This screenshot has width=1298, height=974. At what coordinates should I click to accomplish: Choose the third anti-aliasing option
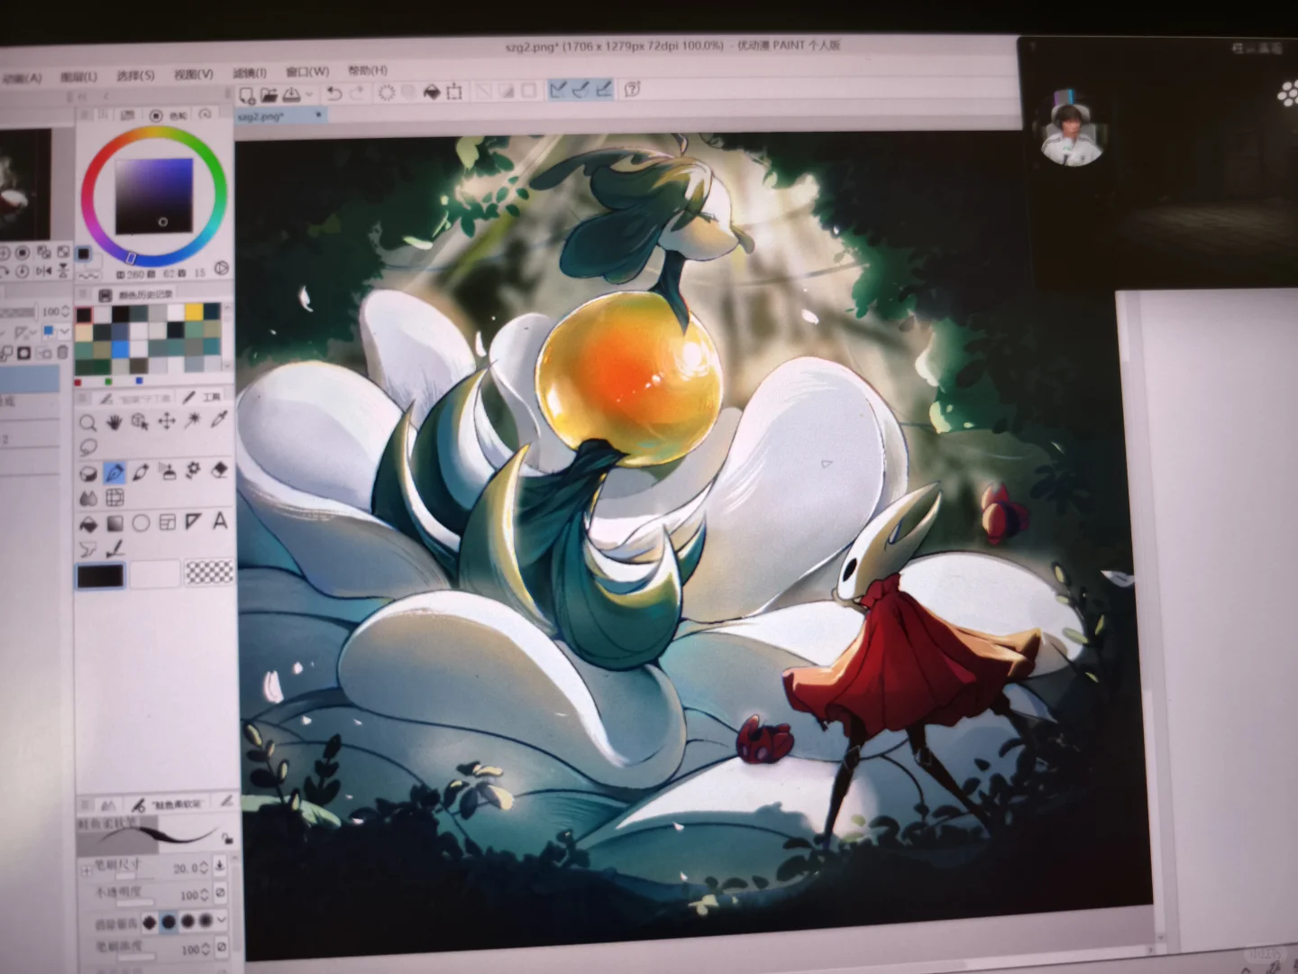187,921
